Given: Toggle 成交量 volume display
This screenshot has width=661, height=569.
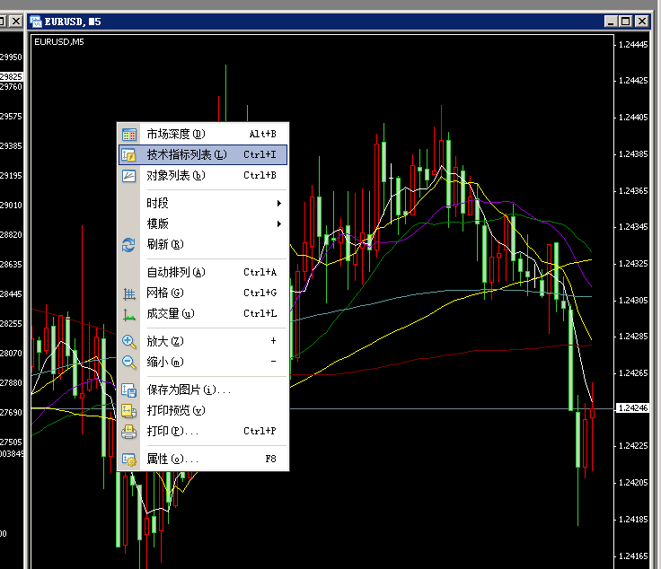Looking at the screenshot, I should 171,314.
